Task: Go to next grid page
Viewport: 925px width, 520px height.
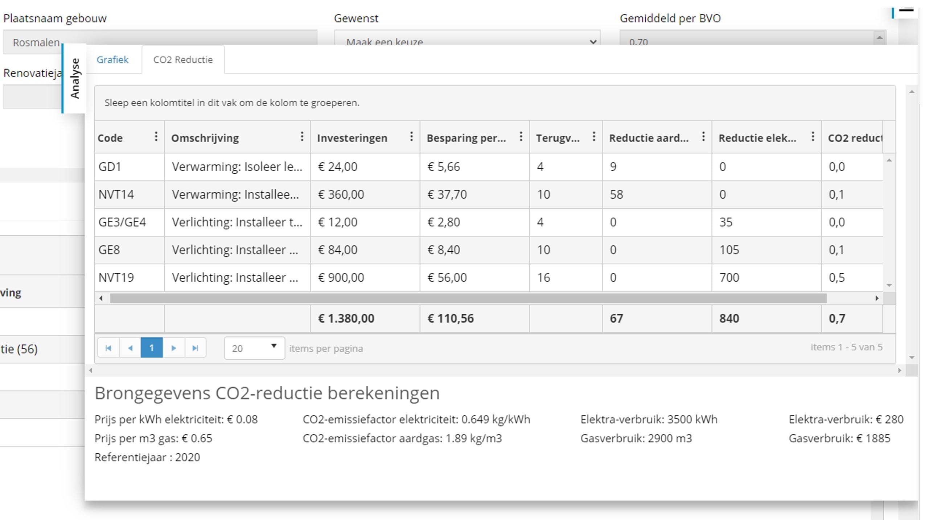Action: [173, 348]
